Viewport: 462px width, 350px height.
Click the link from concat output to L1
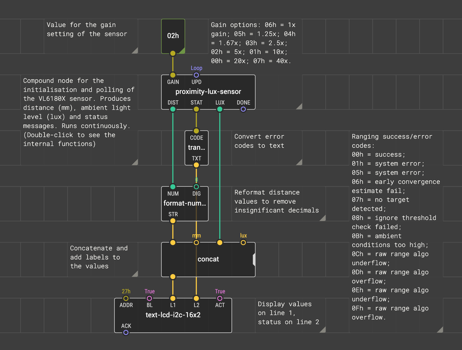tap(173, 288)
